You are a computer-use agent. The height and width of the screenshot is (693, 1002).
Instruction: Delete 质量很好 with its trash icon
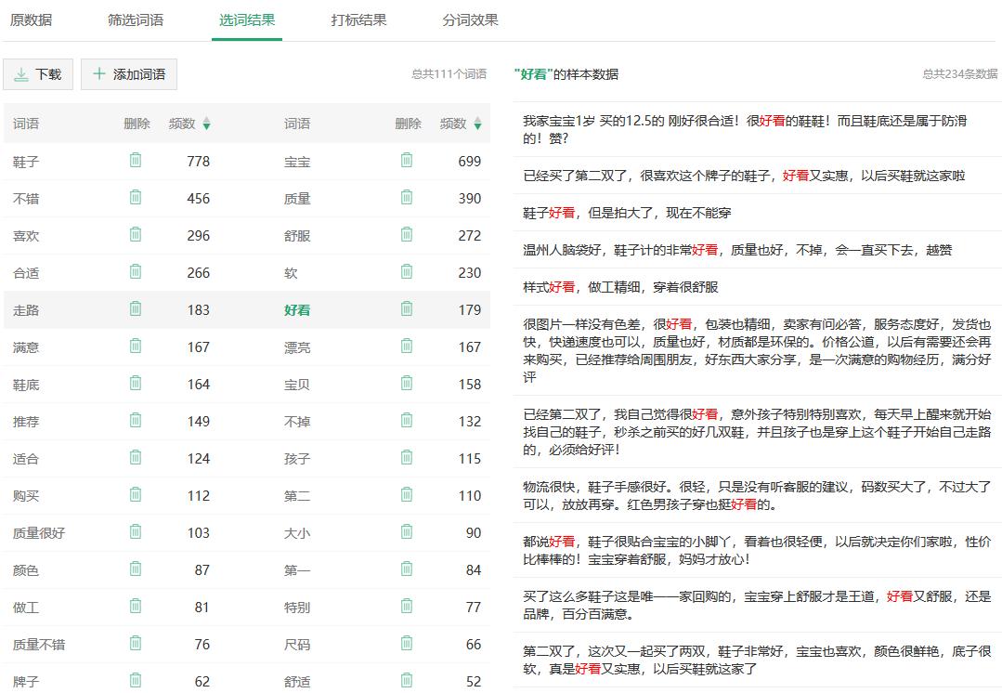point(136,532)
